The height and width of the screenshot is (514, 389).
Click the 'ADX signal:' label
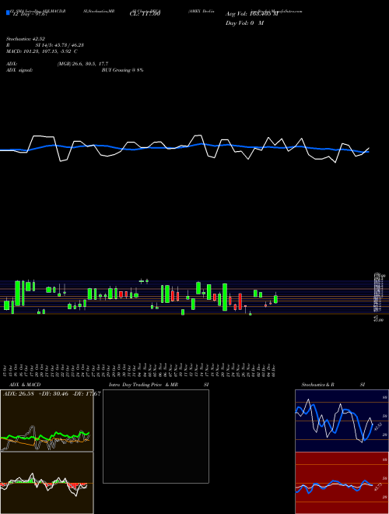click(19, 70)
